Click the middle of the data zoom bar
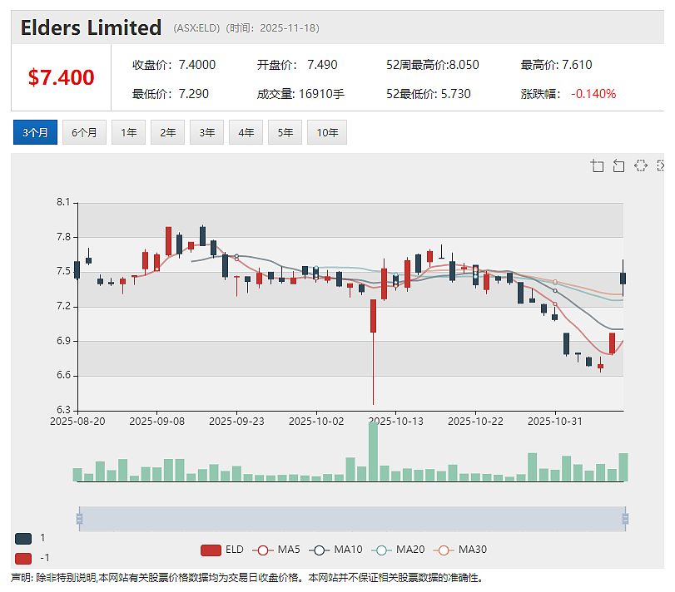 [x=352, y=519]
